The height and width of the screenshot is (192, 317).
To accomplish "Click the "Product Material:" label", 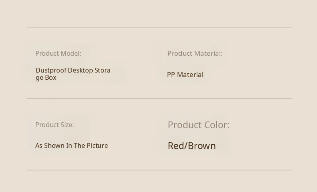I will coord(195,53).
